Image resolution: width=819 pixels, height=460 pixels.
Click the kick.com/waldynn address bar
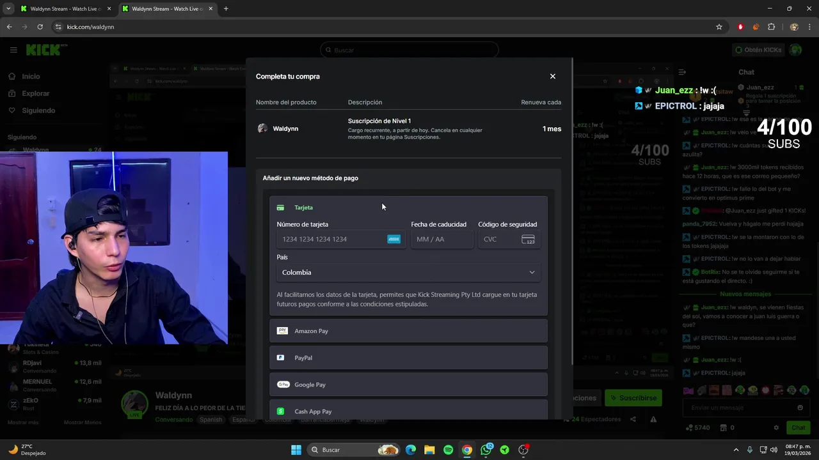384,27
